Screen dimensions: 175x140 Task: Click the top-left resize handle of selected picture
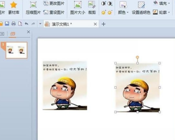coord(115,63)
